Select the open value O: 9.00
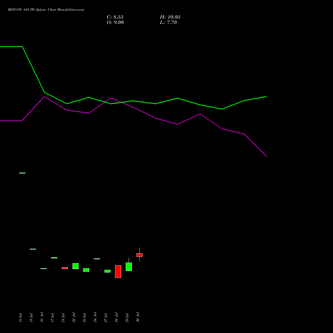Image resolution: width=333 pixels, height=333 pixels. pyautogui.click(x=115, y=23)
